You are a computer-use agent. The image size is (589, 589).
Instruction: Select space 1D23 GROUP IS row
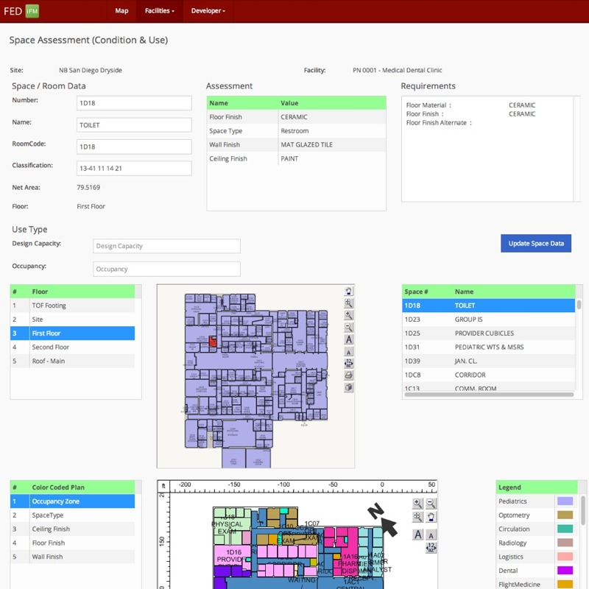click(488, 320)
